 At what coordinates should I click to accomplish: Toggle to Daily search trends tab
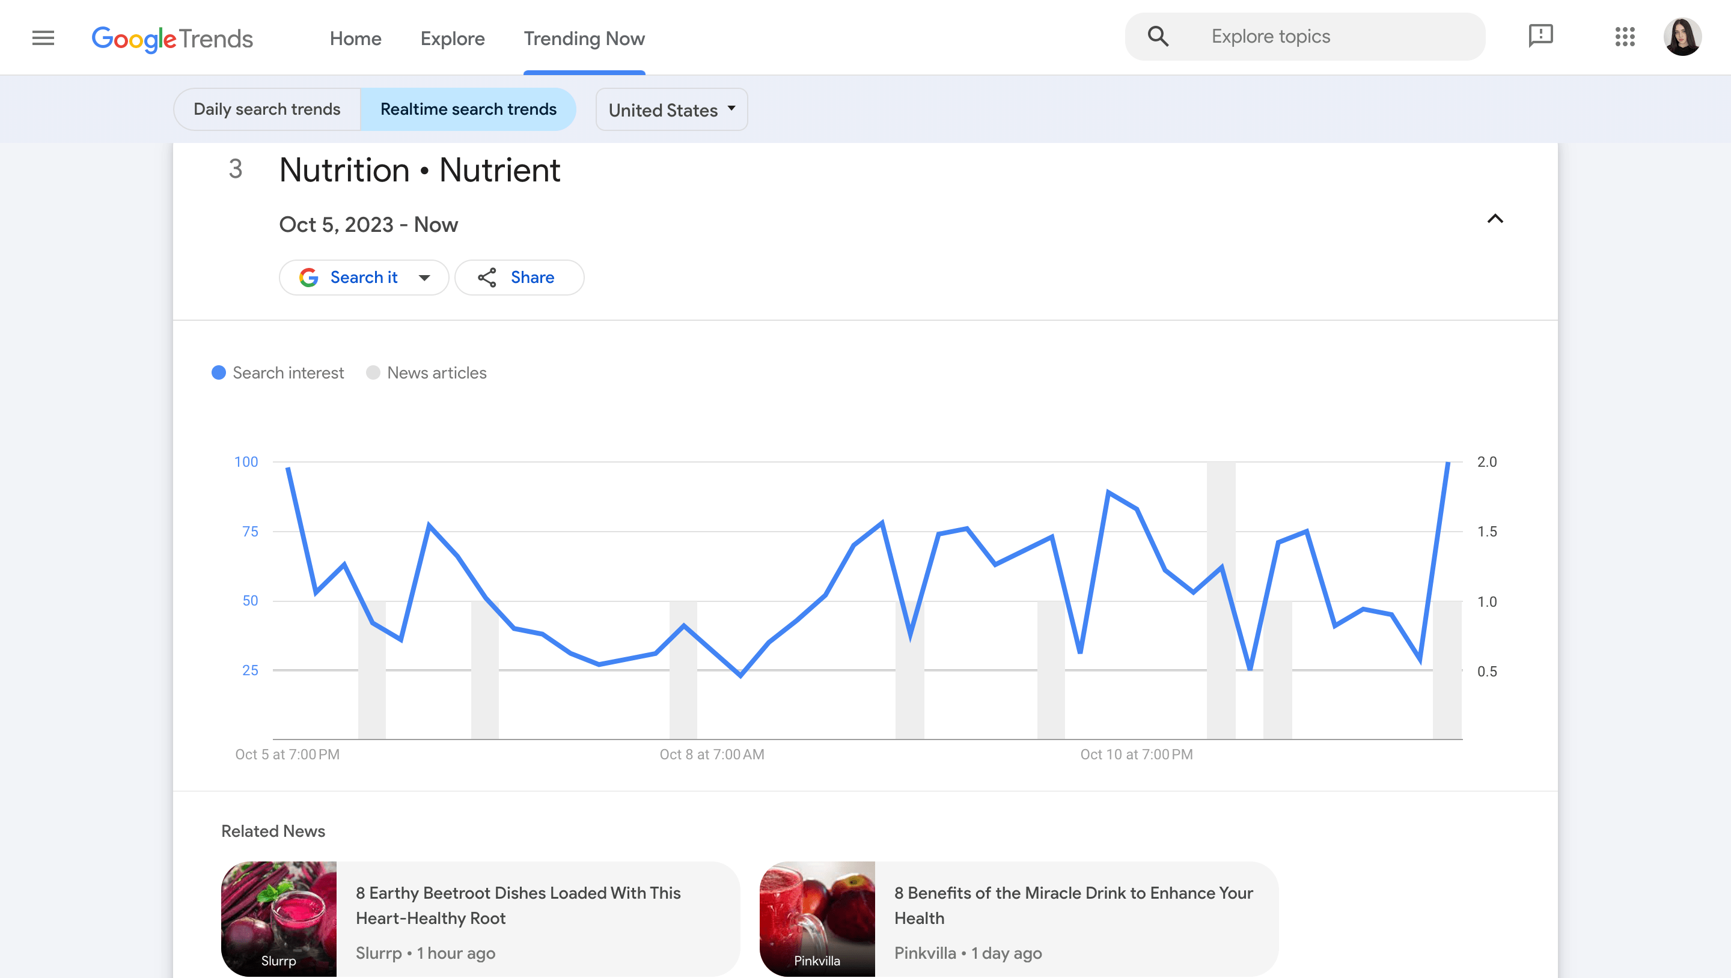(266, 109)
